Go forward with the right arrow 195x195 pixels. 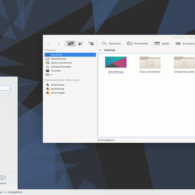pyautogui.click(x=58, y=43)
